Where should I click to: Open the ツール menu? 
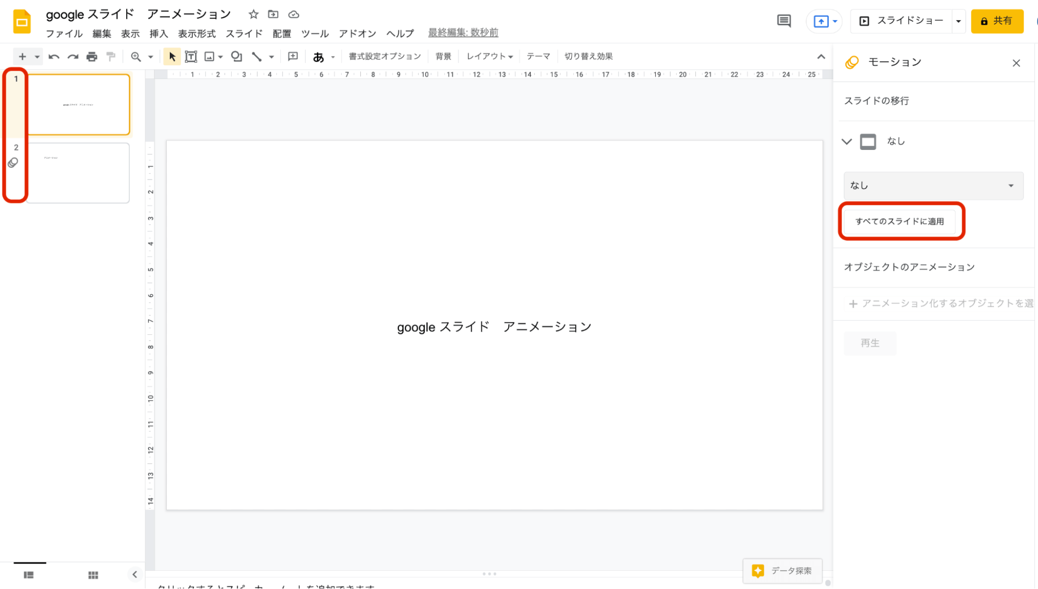point(315,33)
